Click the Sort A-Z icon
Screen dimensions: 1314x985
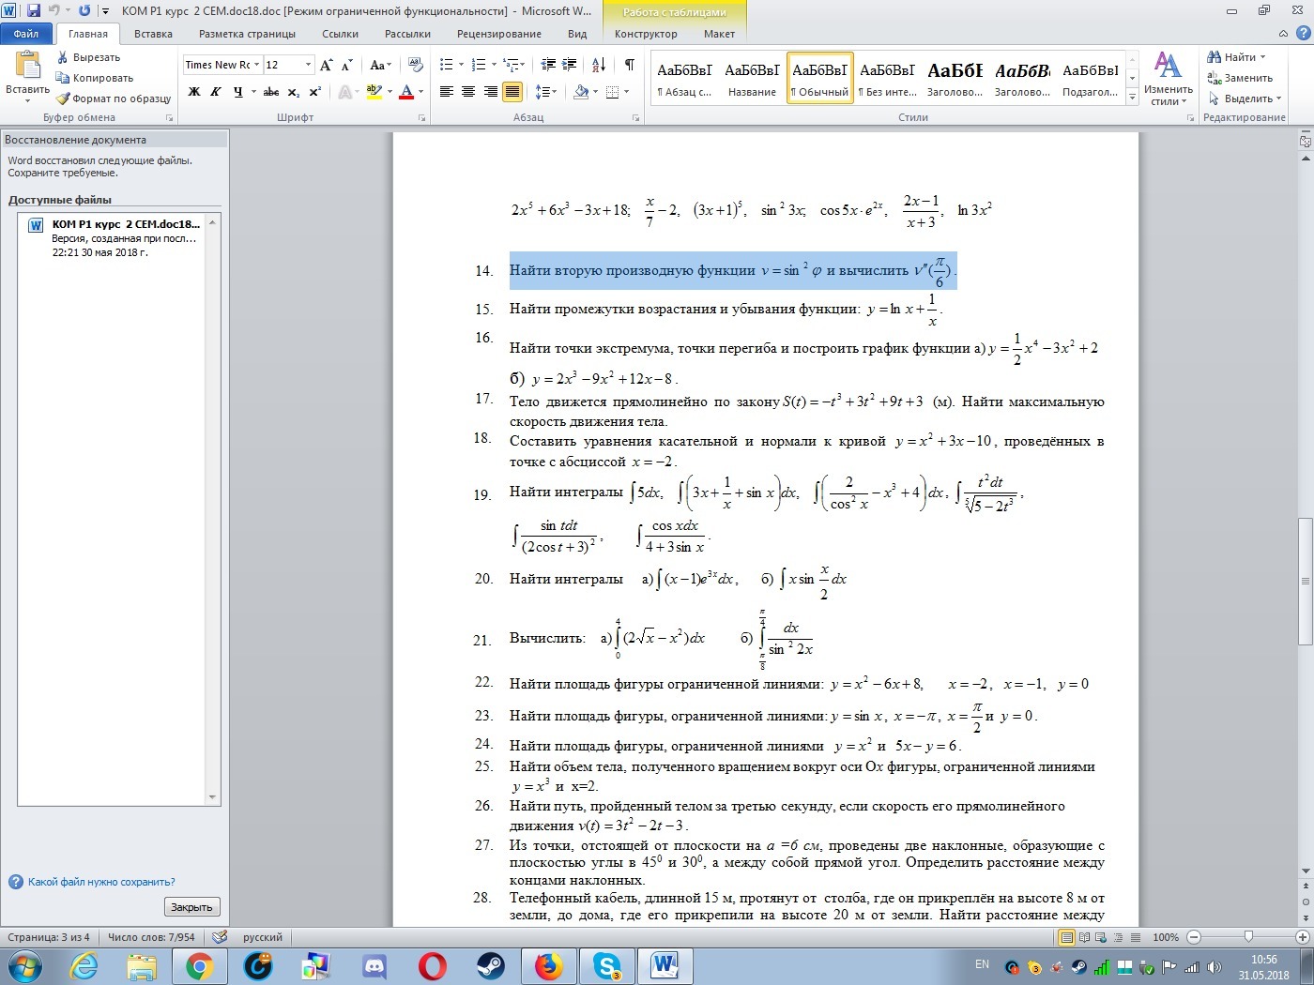599,65
